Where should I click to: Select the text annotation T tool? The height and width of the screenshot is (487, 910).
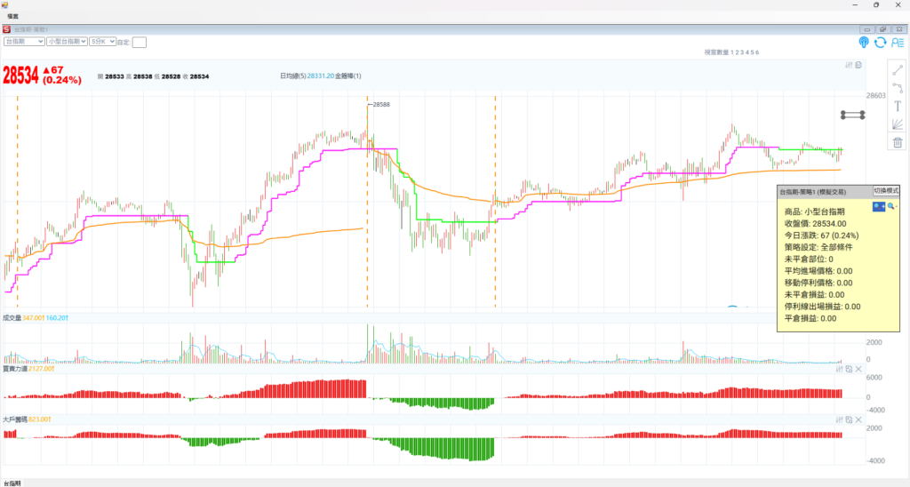coord(898,106)
